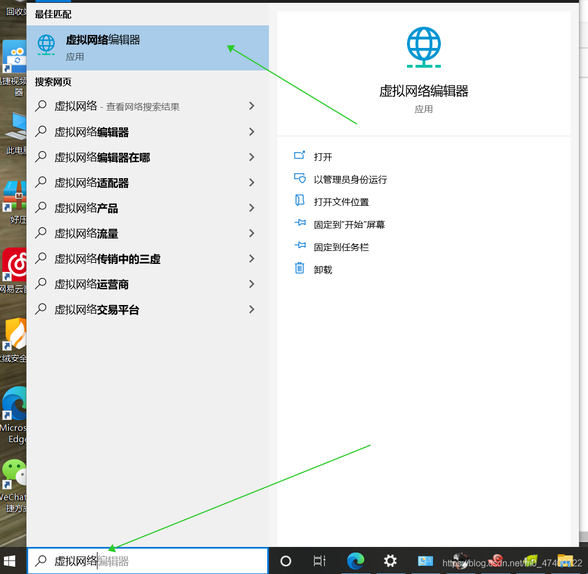Select the 此电脑 desktop icon
This screenshot has height=574, width=588.
tap(15, 133)
